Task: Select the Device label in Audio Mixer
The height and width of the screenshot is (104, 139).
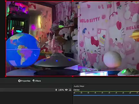Action: tap(76, 90)
